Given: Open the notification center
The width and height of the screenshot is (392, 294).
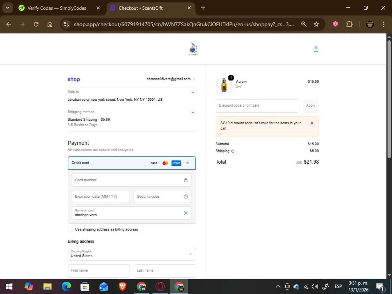Looking at the screenshot, I should click(381, 287).
